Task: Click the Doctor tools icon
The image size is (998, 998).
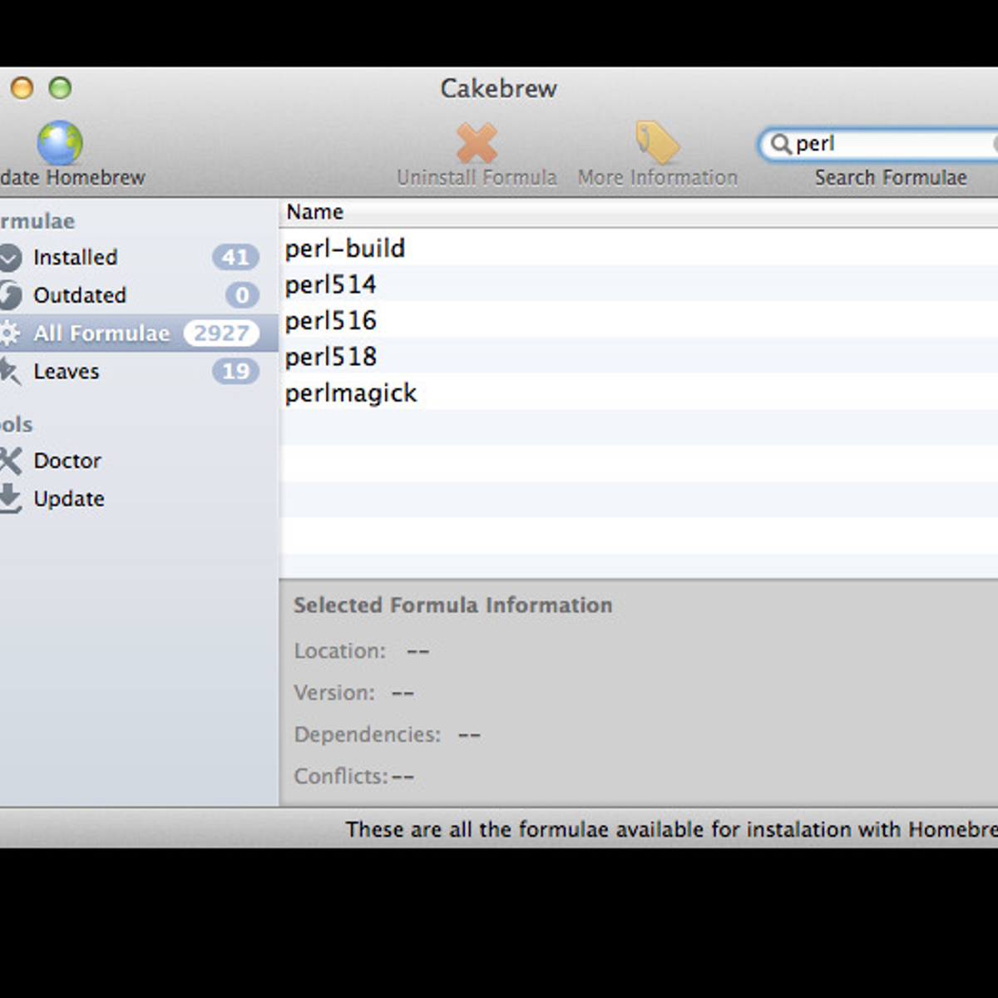Action: [x=10, y=461]
